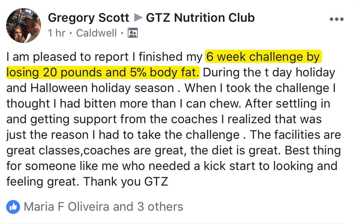Click the "1 hr" post timestamp
Screen dimensions: 354x224
coord(56,33)
